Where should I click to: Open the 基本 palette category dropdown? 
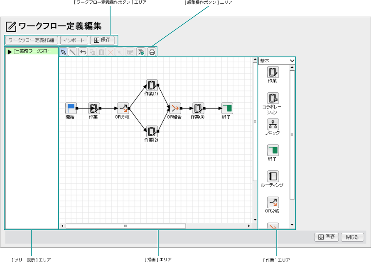point(277,61)
